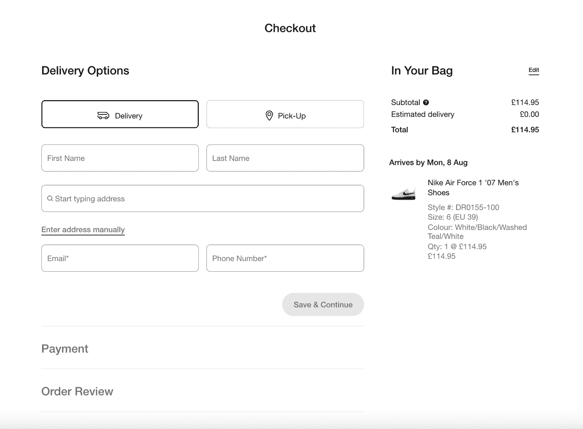Click Enter address manually link

(x=83, y=229)
